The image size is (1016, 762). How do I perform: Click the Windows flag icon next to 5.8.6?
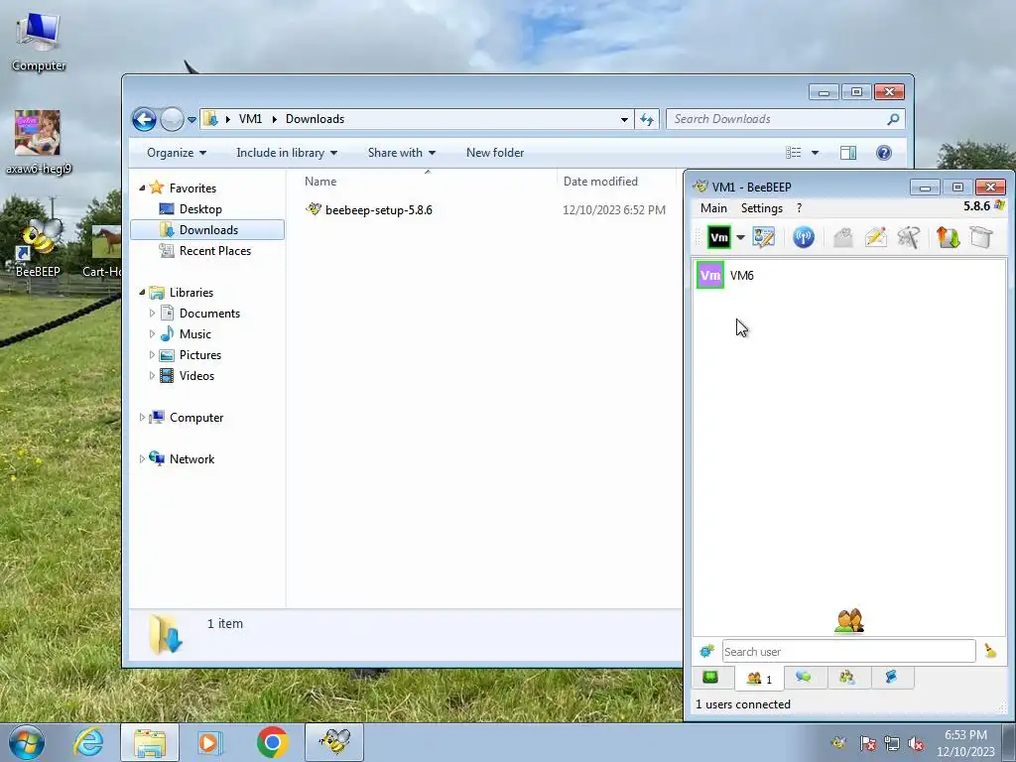999,206
